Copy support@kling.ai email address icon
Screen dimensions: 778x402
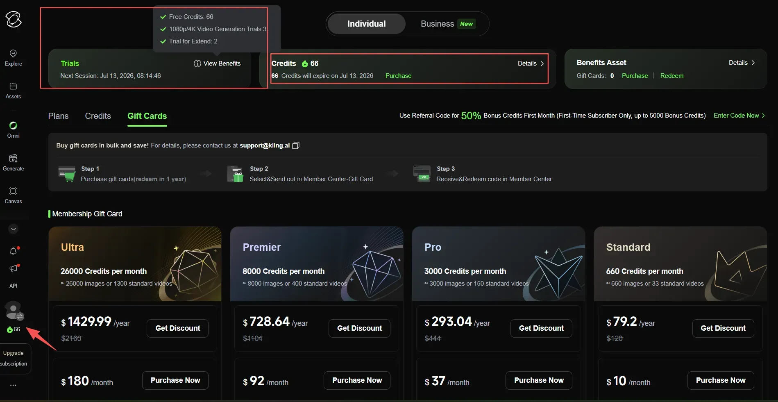tap(296, 145)
